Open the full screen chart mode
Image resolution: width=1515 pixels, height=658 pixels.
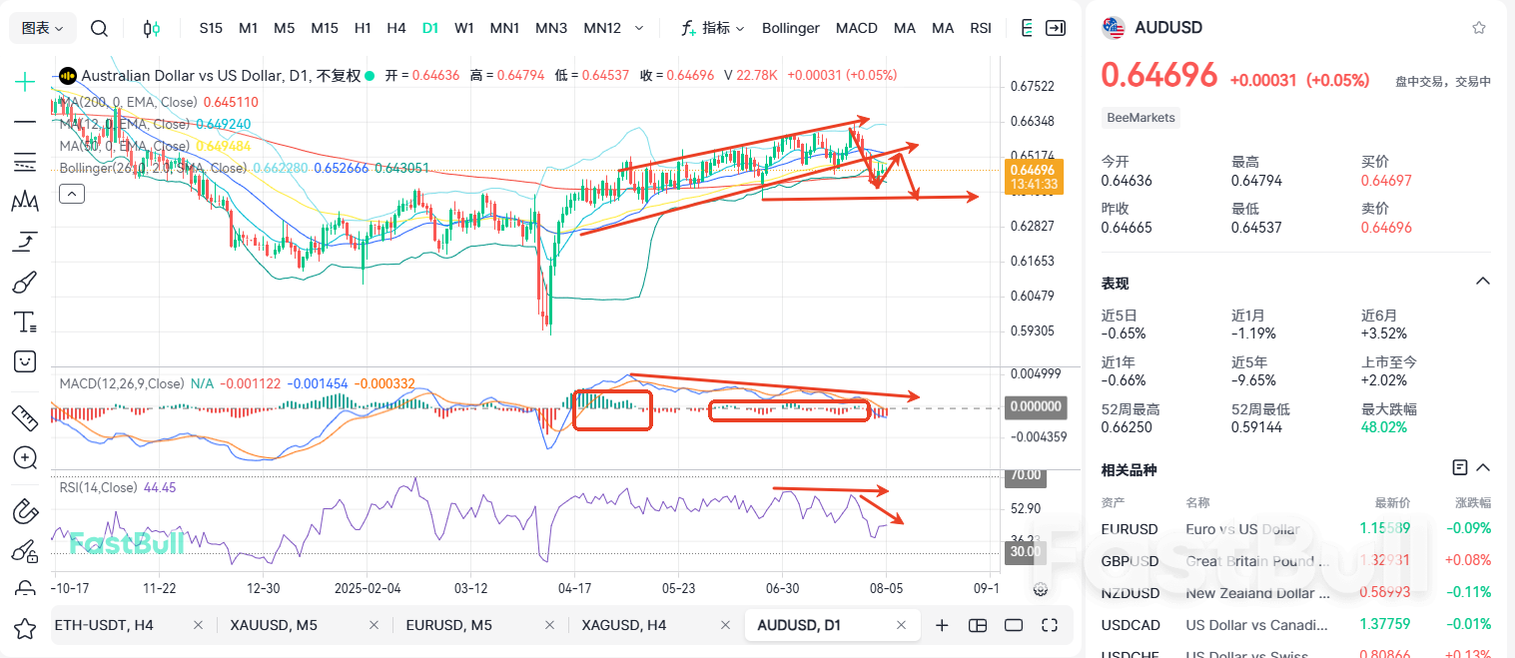pyautogui.click(x=1050, y=624)
